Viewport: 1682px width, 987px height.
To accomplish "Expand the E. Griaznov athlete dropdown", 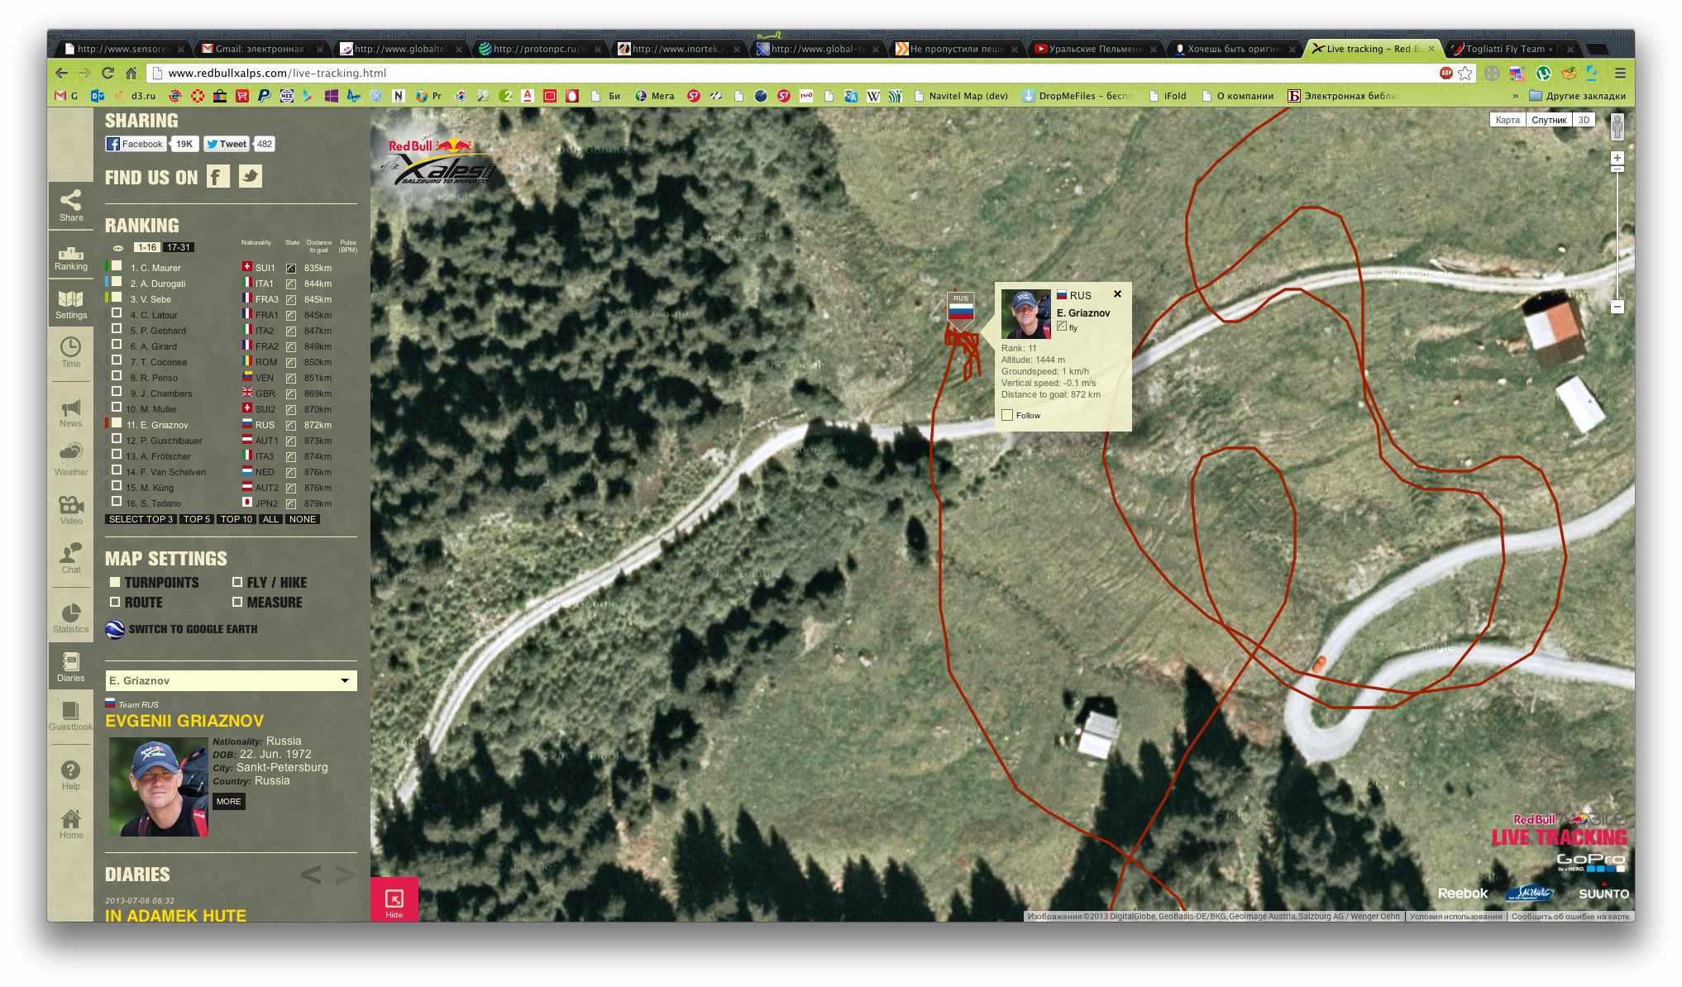I will tap(345, 680).
